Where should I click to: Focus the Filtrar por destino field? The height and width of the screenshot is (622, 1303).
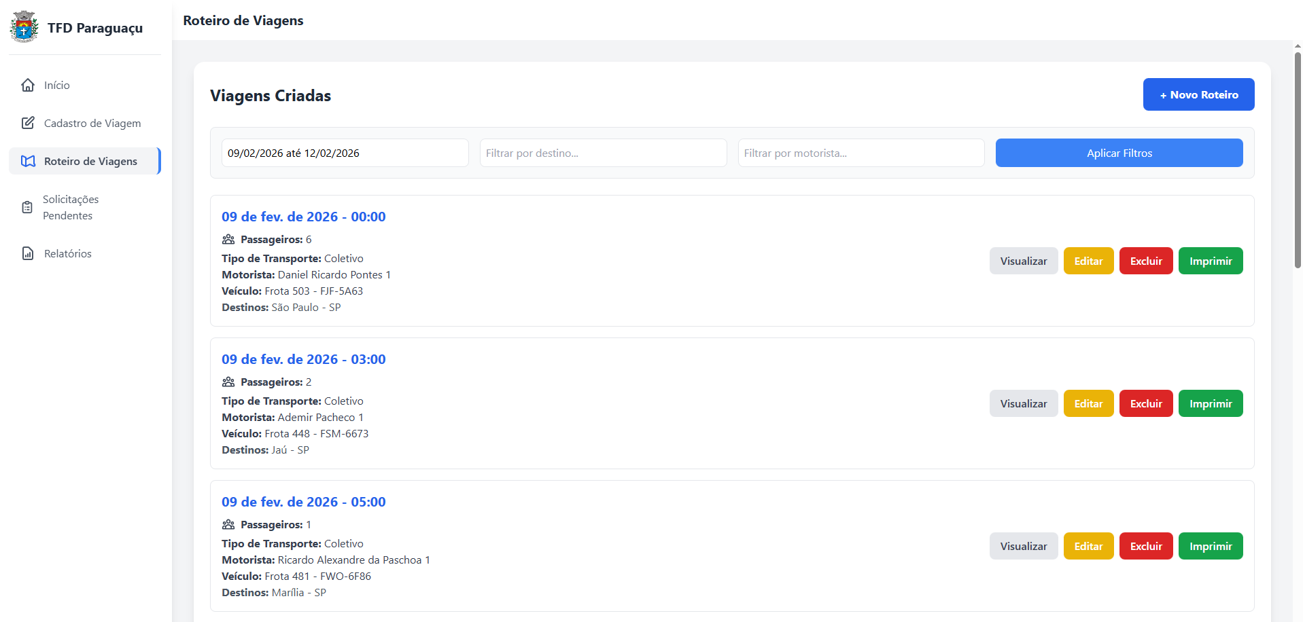click(603, 153)
